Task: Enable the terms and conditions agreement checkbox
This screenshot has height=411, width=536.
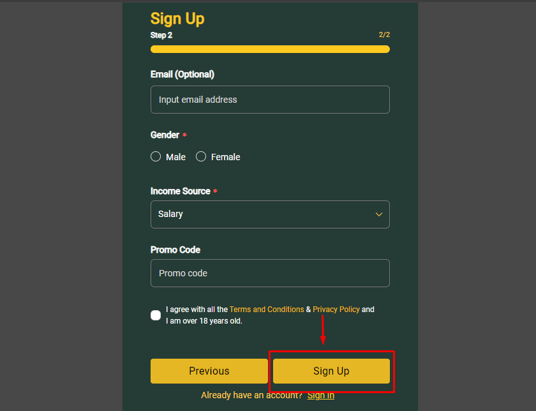Action: tap(156, 315)
